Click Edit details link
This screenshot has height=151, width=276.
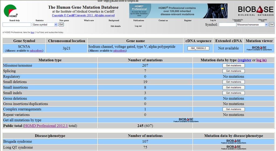[x=116, y=26]
